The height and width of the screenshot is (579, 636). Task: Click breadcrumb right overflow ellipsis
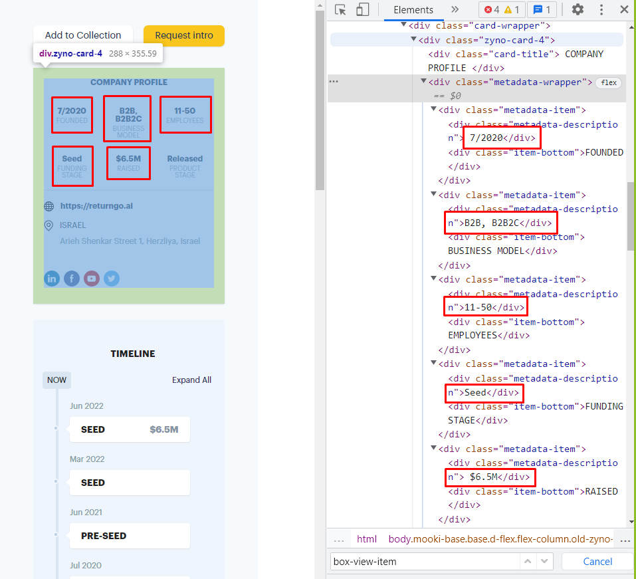click(x=625, y=540)
